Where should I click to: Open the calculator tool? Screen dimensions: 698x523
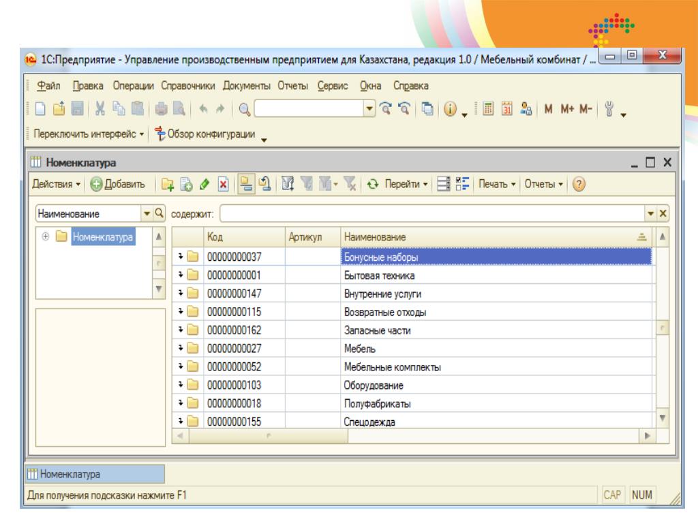(488, 108)
